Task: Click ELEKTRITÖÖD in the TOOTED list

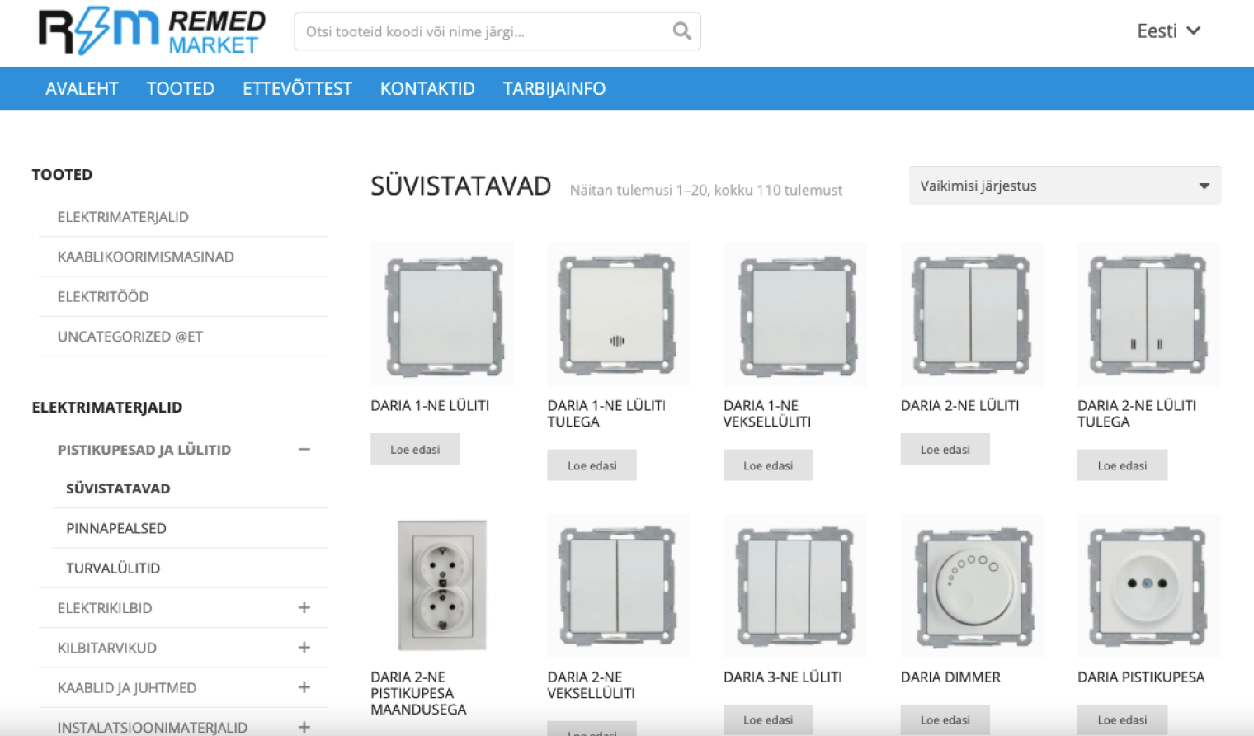Action: click(x=103, y=296)
